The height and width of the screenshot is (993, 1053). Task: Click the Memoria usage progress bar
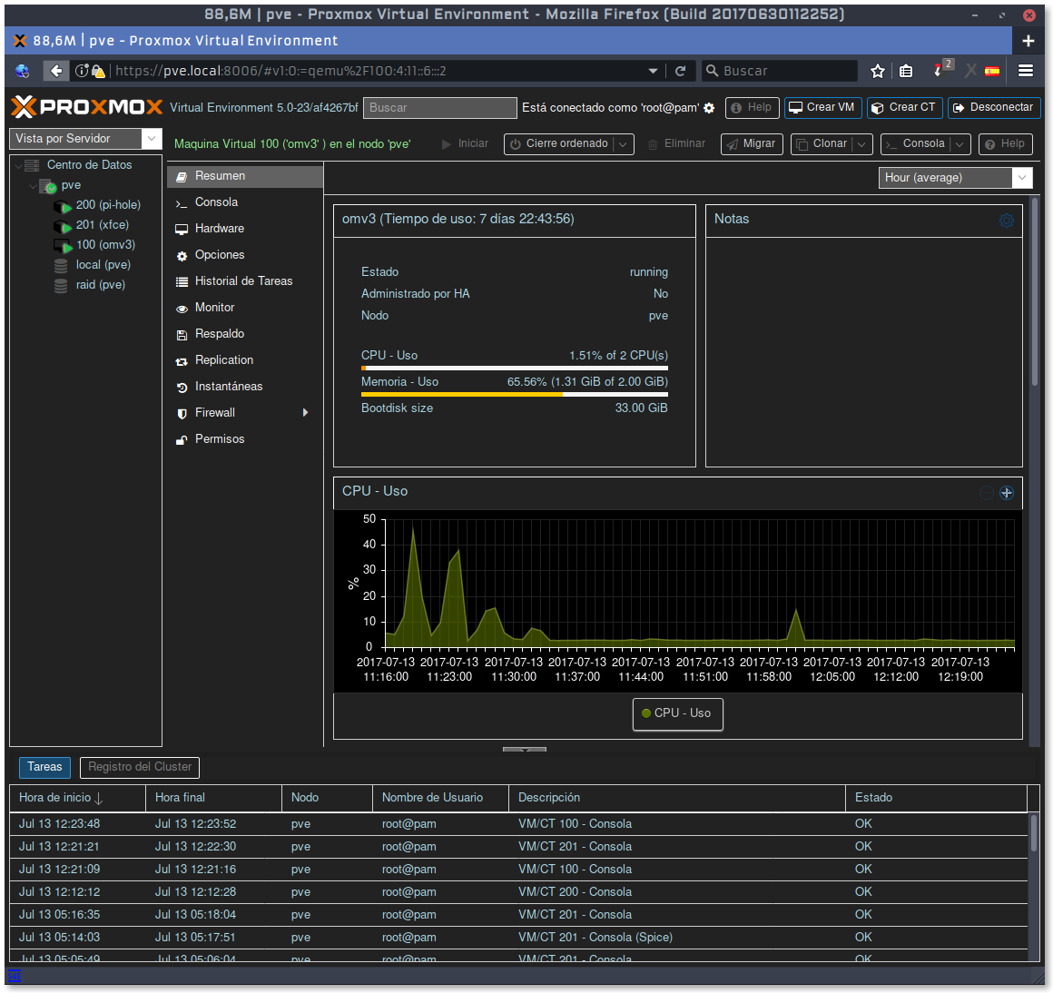tap(515, 395)
